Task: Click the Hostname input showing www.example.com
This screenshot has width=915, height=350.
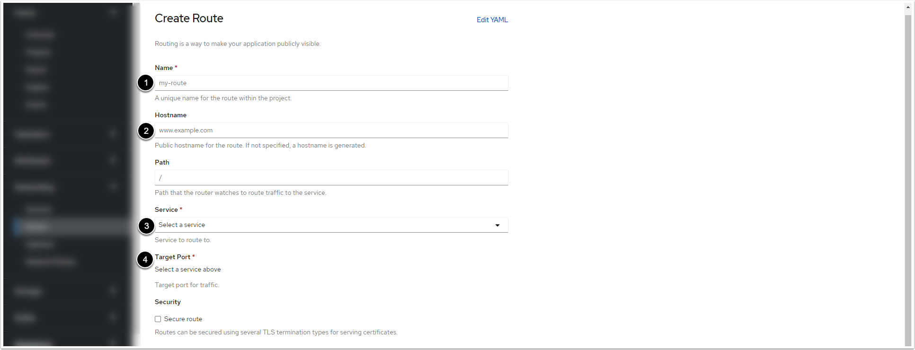Action: [331, 131]
